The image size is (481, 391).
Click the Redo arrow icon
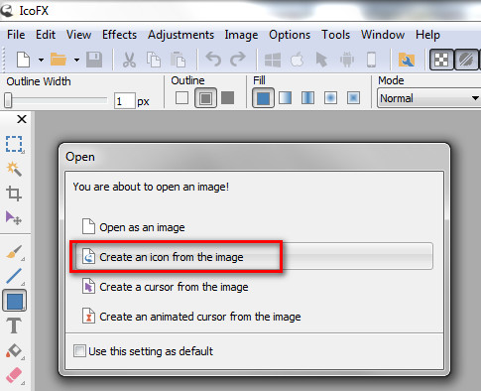click(x=238, y=60)
